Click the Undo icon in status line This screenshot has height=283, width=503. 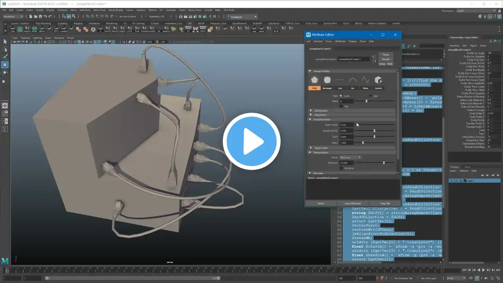coord(46,17)
